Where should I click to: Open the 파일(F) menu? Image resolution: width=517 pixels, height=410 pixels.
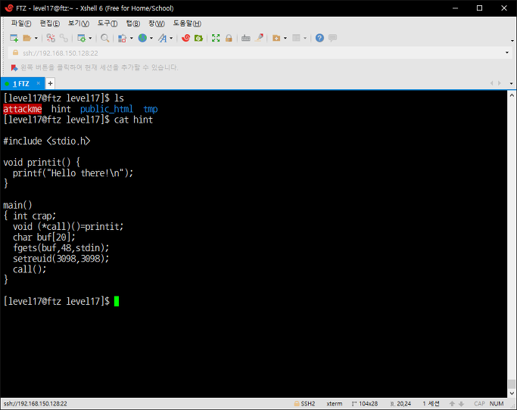[21, 23]
